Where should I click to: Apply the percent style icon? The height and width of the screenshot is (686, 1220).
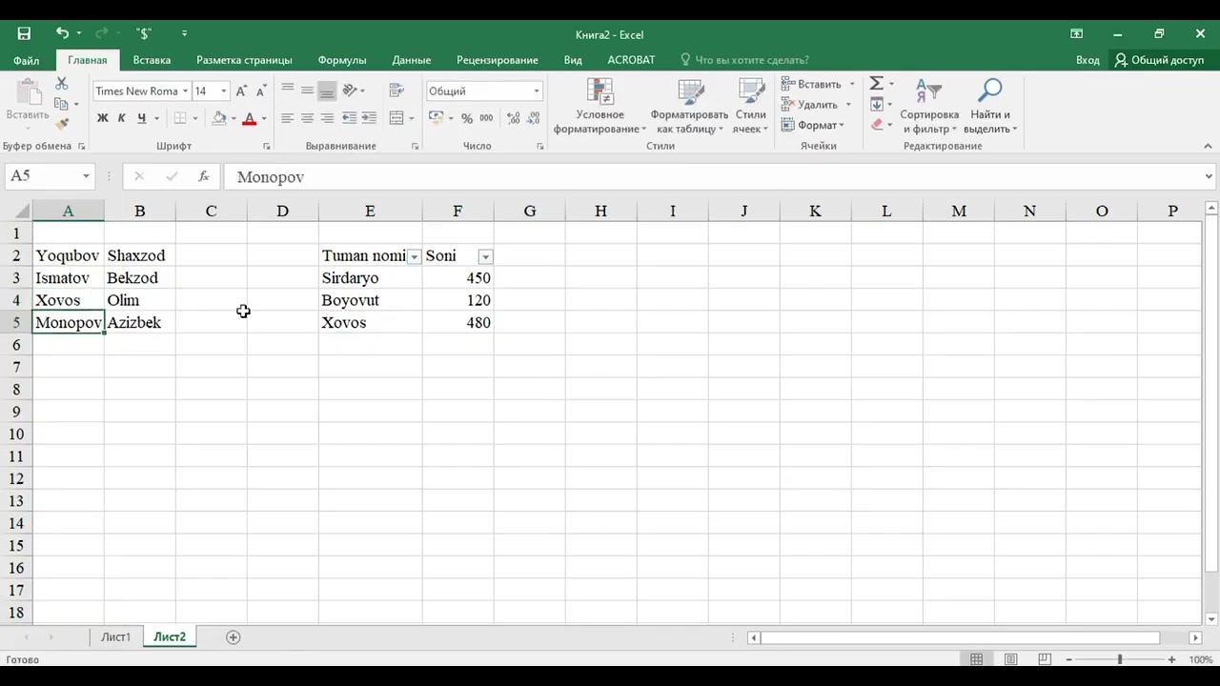tap(467, 118)
